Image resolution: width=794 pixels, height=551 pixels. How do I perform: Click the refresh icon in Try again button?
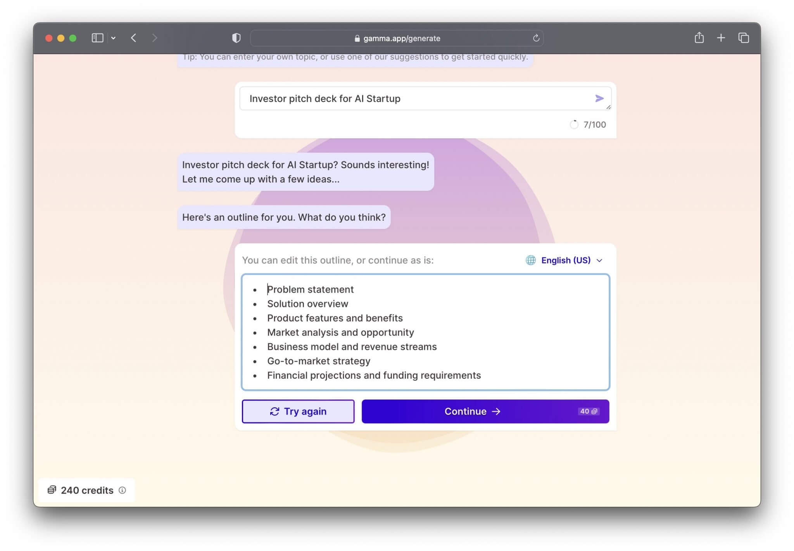[x=274, y=411]
